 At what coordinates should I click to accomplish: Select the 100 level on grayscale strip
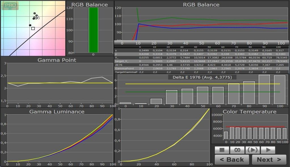tap(281, 43)
